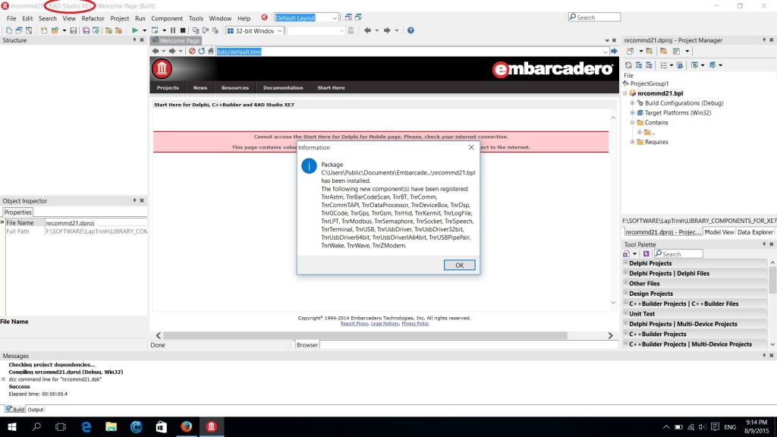Open the dropdown arrow beside the Run button
Screen dimensions: 777x437
coord(144,30)
